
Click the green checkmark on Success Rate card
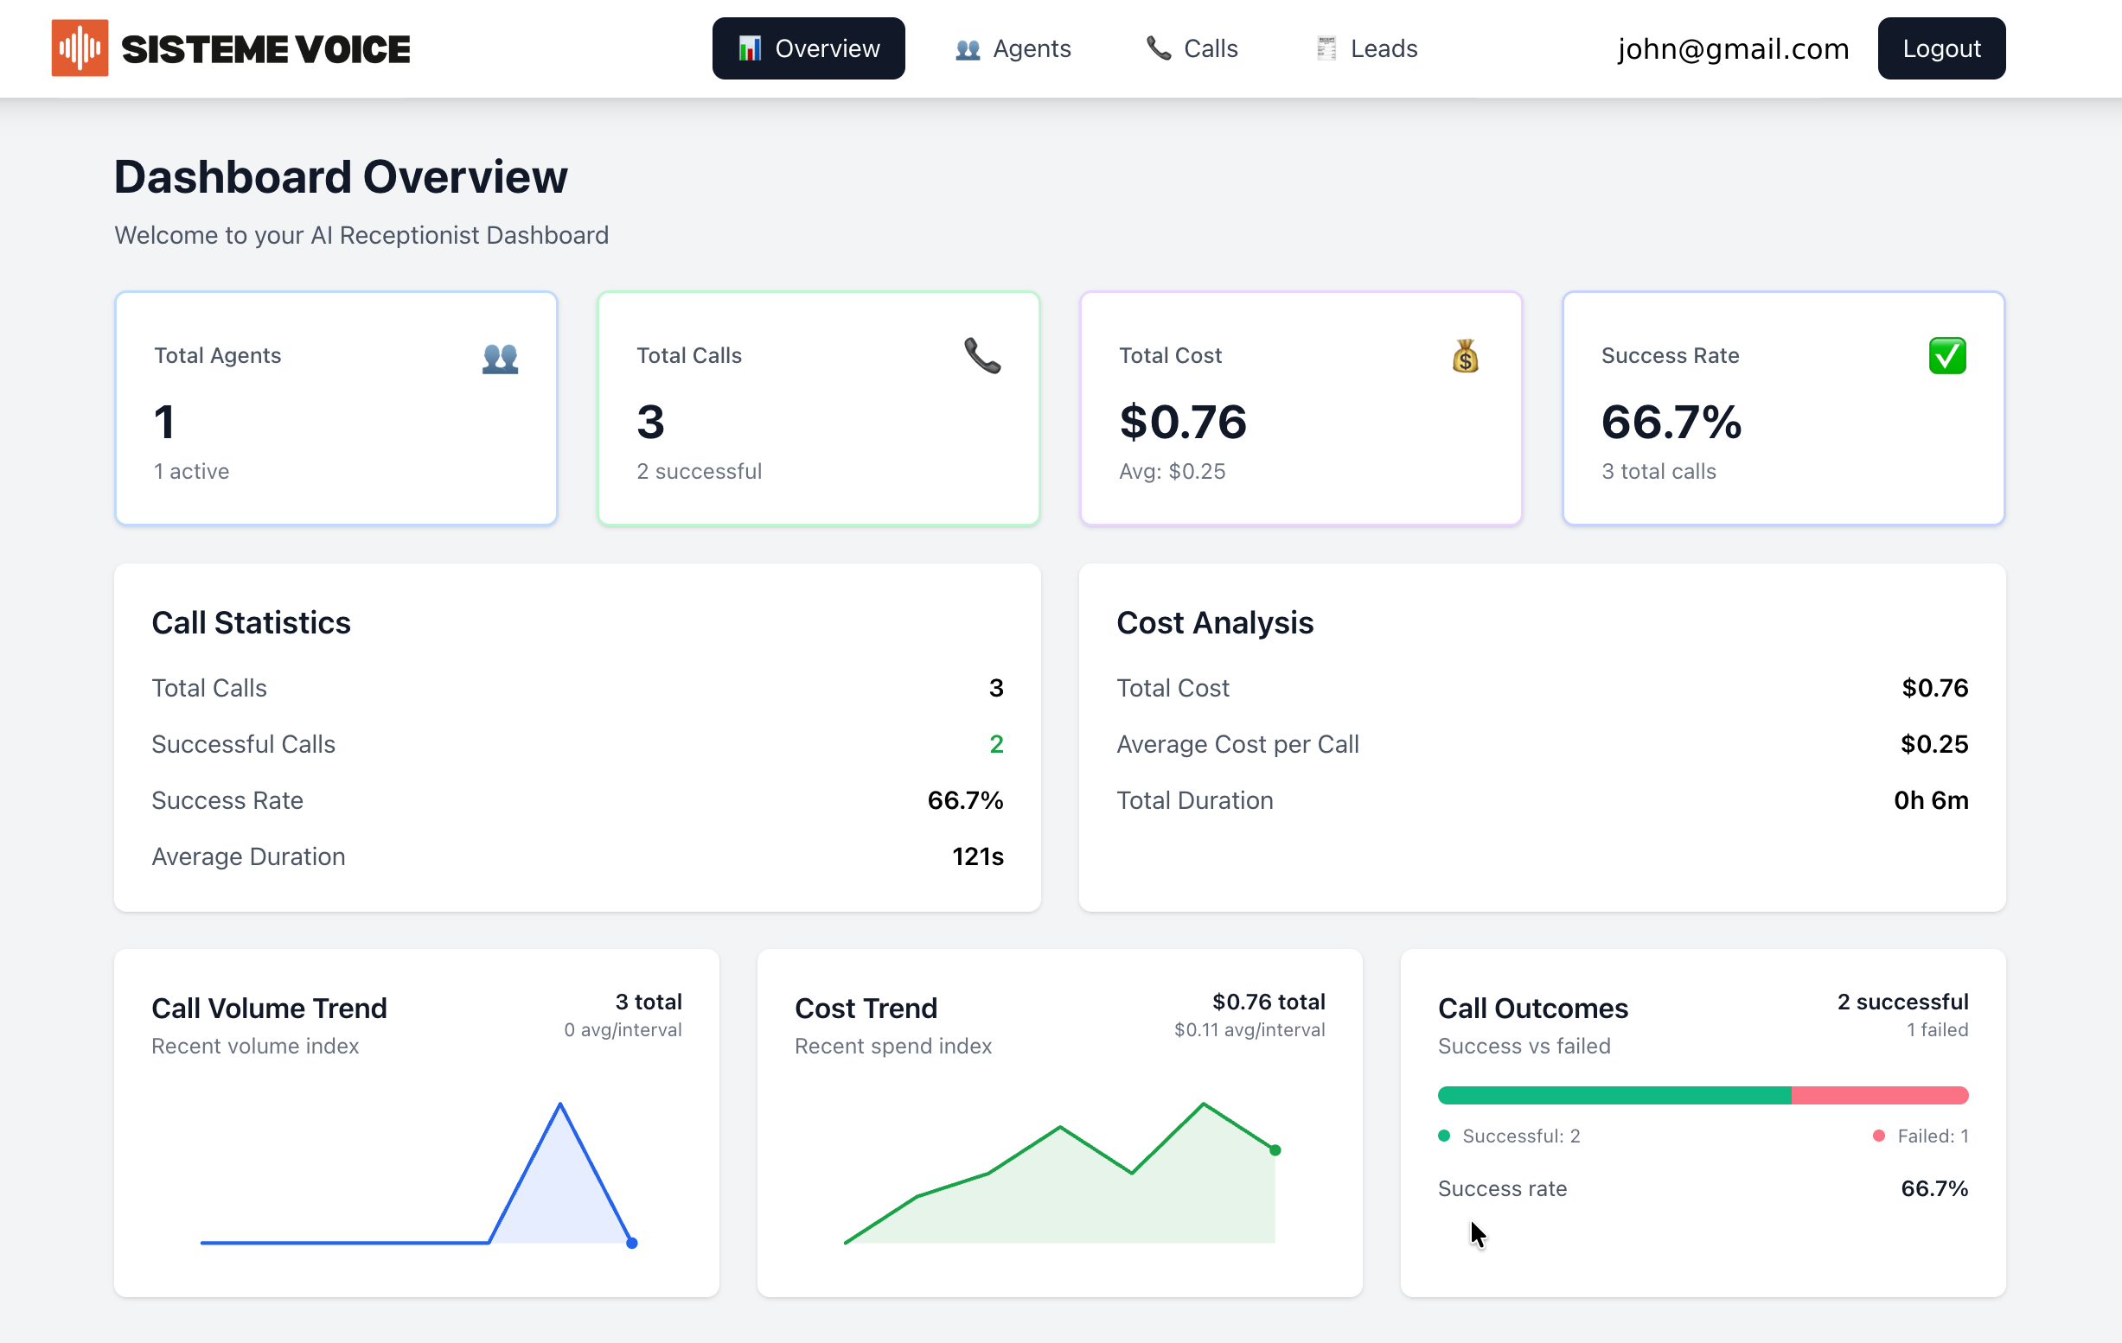[1947, 356]
